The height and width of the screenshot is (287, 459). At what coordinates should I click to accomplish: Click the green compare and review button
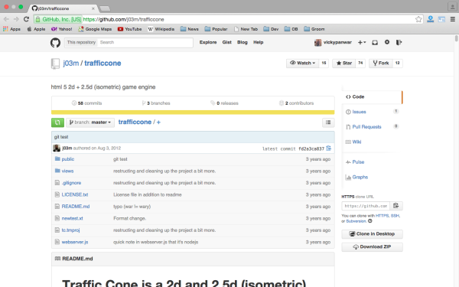(x=57, y=122)
